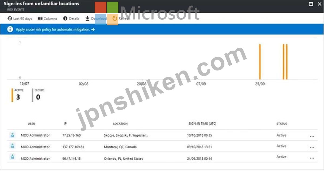Click the clock icon beside Last 90 days
The height and width of the screenshot is (171, 324).
[x=10, y=19]
